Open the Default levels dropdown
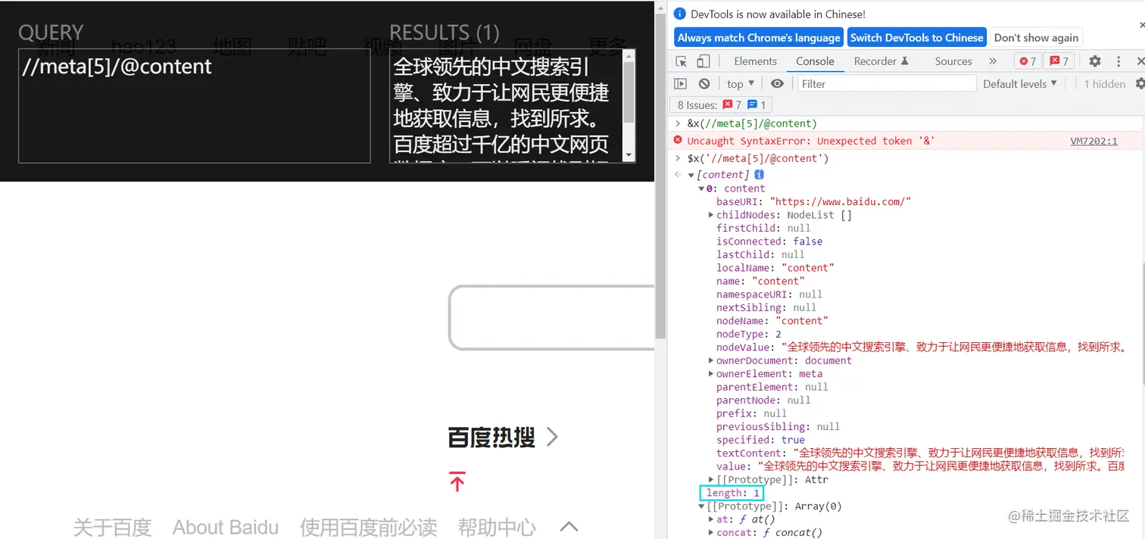1145x539 pixels. 1020,84
